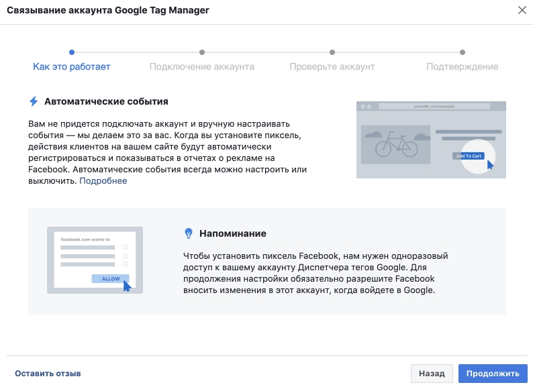Close the Google Tag Manager dialog
The width and height of the screenshot is (533, 391).
tap(522, 10)
